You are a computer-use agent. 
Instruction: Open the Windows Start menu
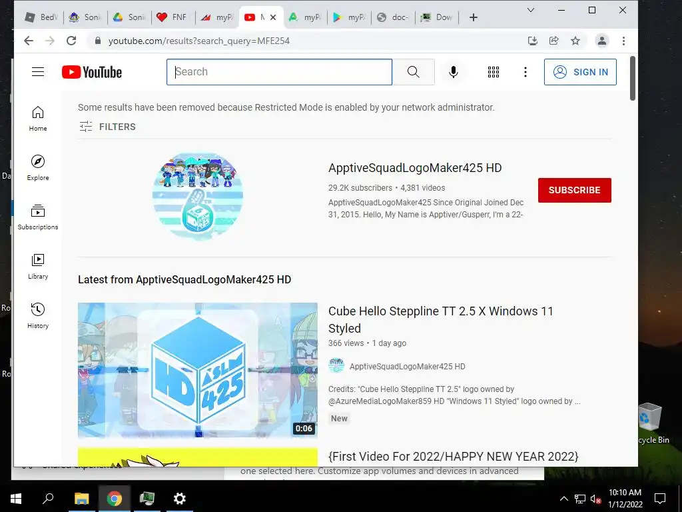pos(16,499)
